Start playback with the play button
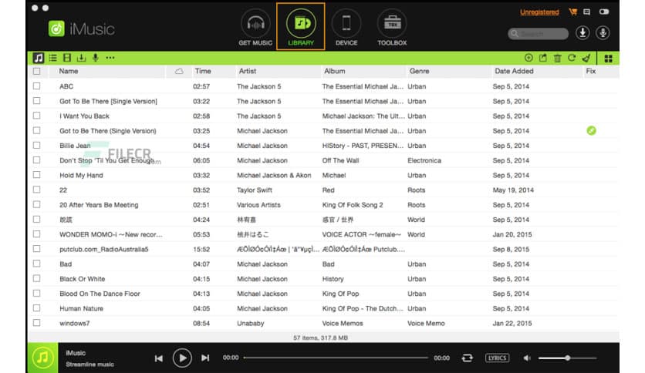The image size is (645, 373). [182, 358]
